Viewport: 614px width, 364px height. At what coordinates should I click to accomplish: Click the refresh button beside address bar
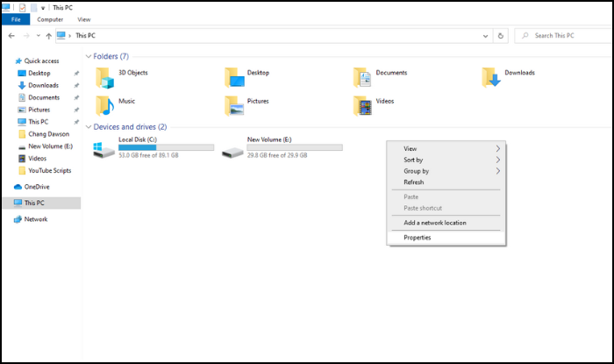tap(501, 36)
